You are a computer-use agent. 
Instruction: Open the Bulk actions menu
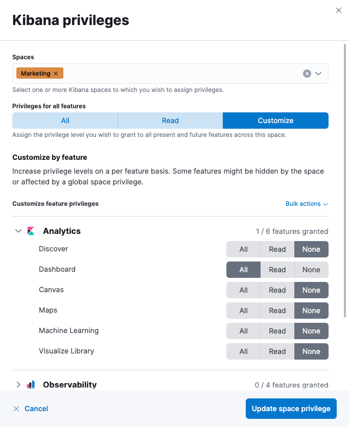coord(307,204)
